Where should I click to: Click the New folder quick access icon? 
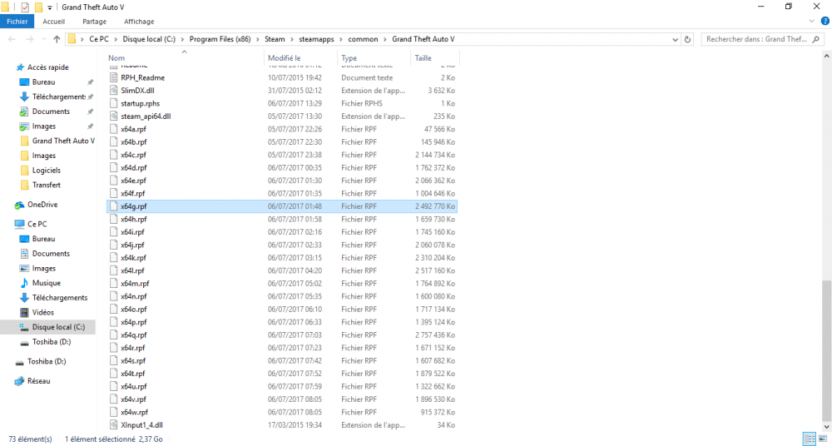[x=38, y=7]
